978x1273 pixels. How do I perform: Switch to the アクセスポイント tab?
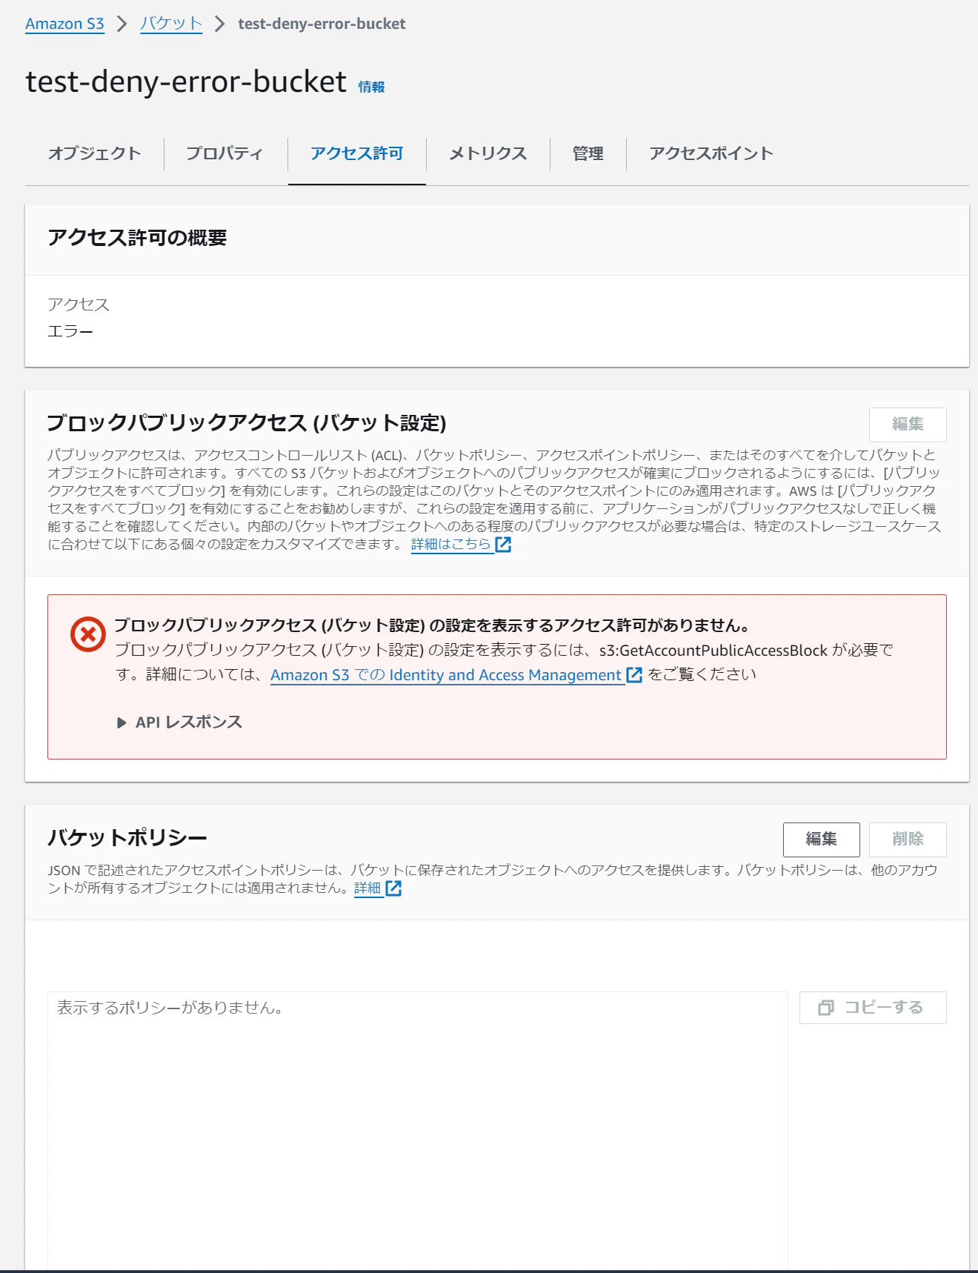pos(711,153)
